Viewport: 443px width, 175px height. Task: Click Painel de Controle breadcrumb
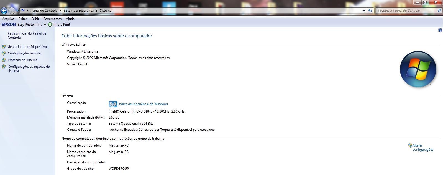click(44, 11)
